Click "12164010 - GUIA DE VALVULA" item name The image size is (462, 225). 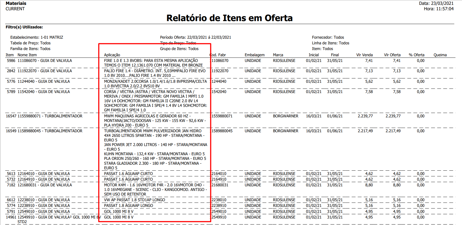pyautogui.click(x=44, y=174)
